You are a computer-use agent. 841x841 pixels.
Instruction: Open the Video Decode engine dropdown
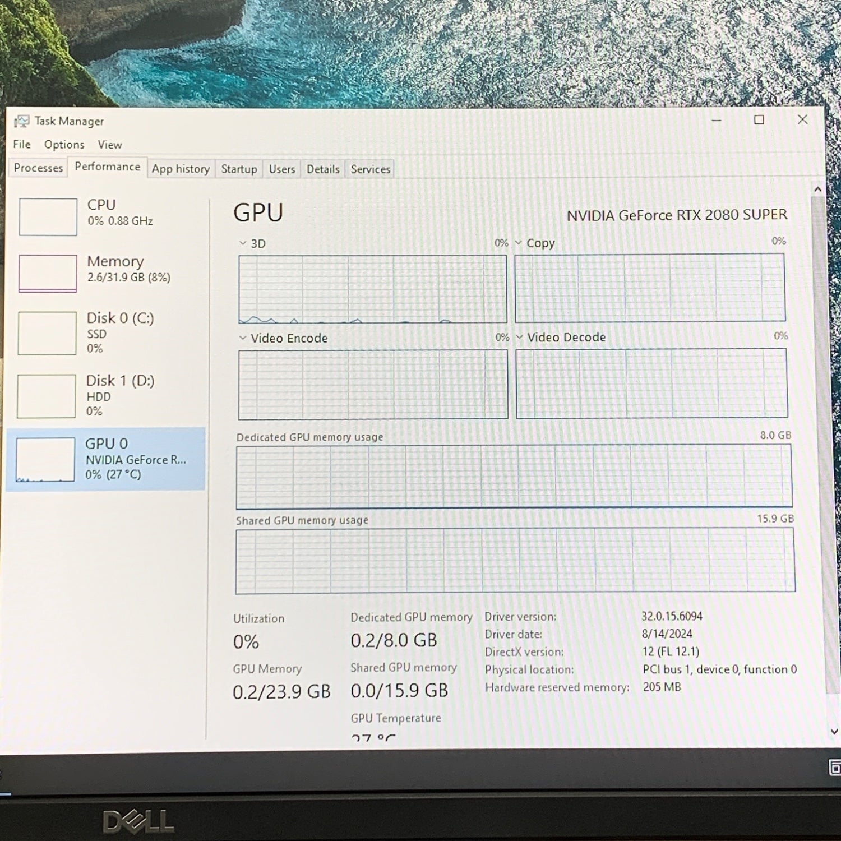[x=519, y=337]
